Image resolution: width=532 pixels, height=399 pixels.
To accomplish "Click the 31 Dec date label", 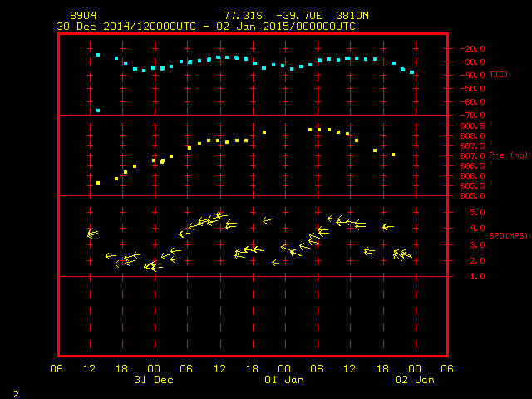I will (154, 380).
